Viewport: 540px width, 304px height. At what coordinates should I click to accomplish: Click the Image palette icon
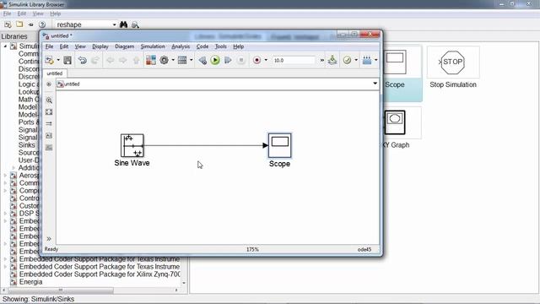(x=49, y=148)
